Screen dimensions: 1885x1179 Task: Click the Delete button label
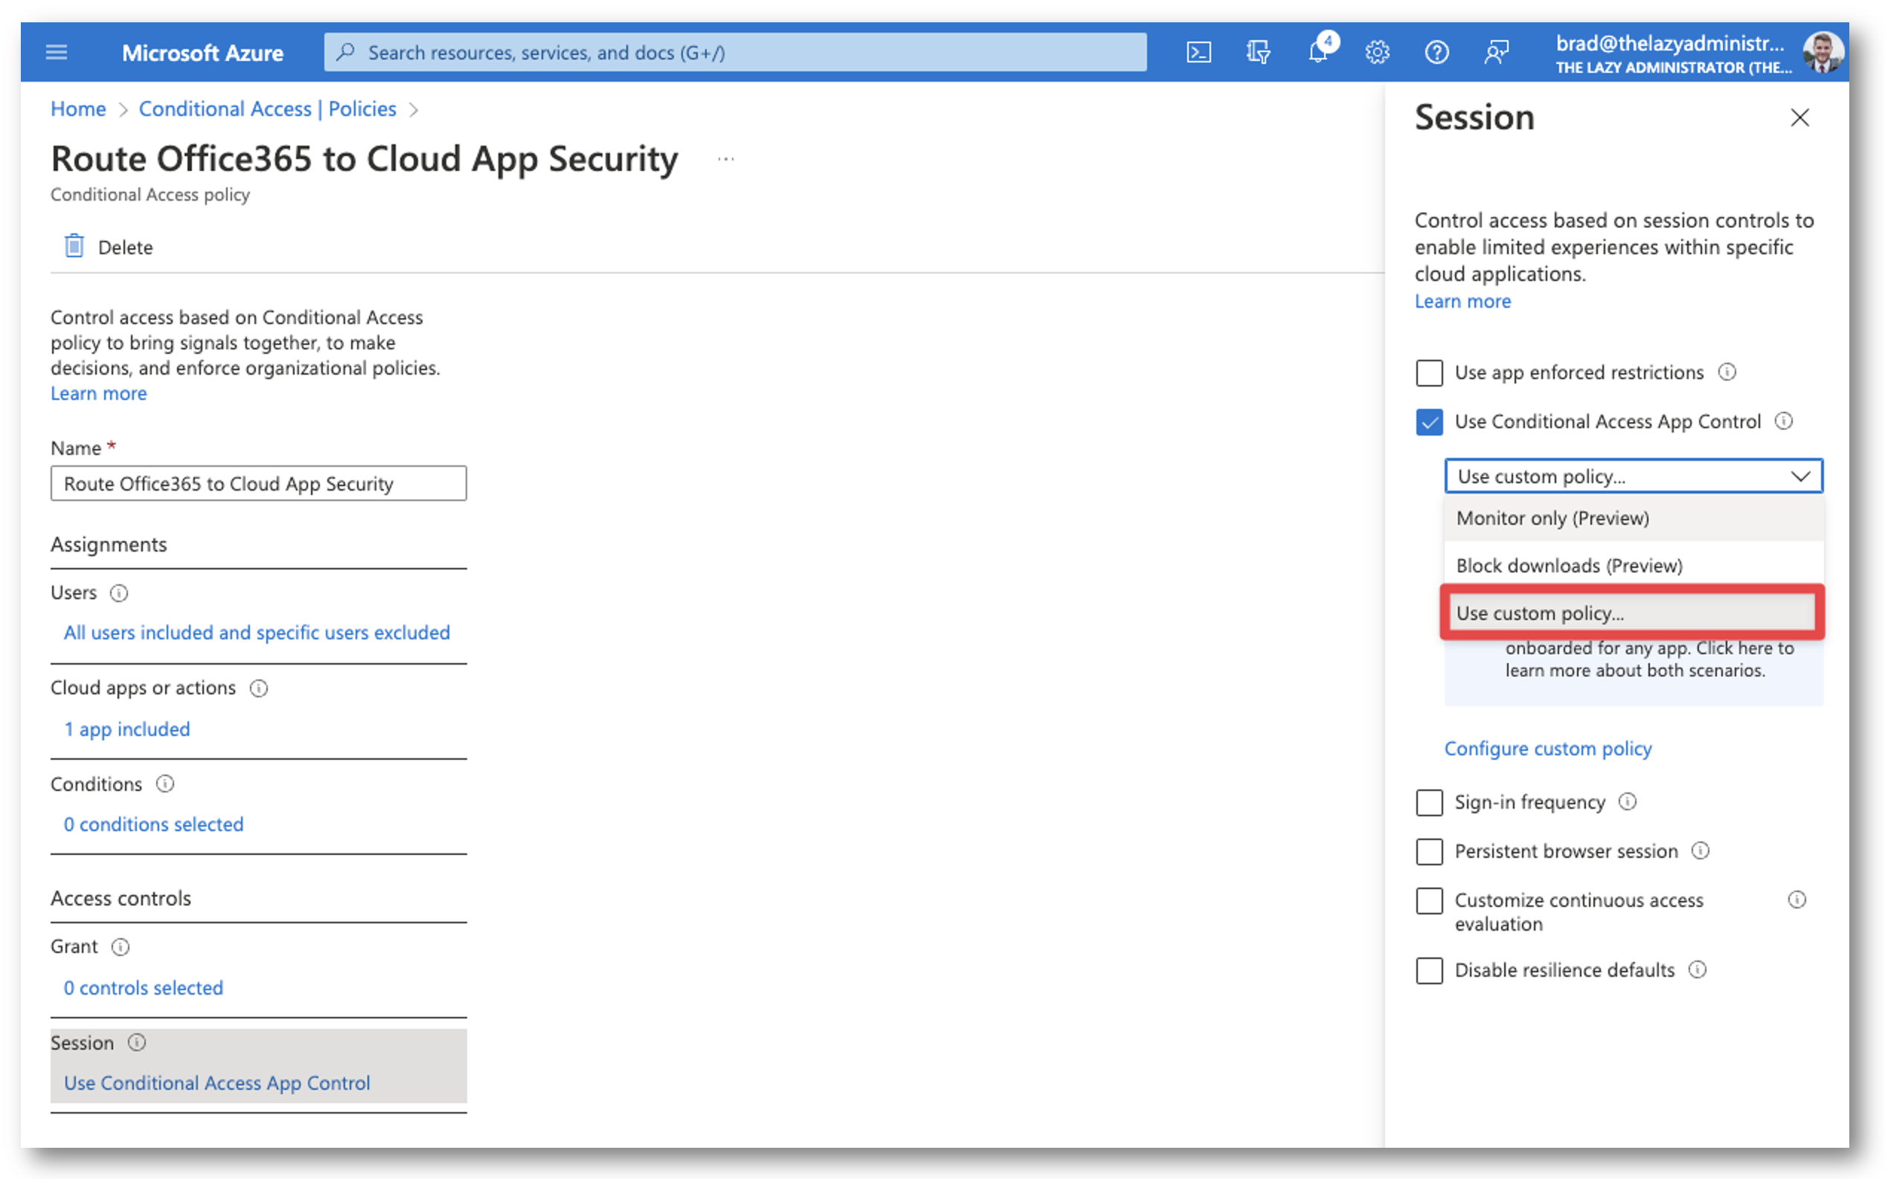[x=125, y=248]
